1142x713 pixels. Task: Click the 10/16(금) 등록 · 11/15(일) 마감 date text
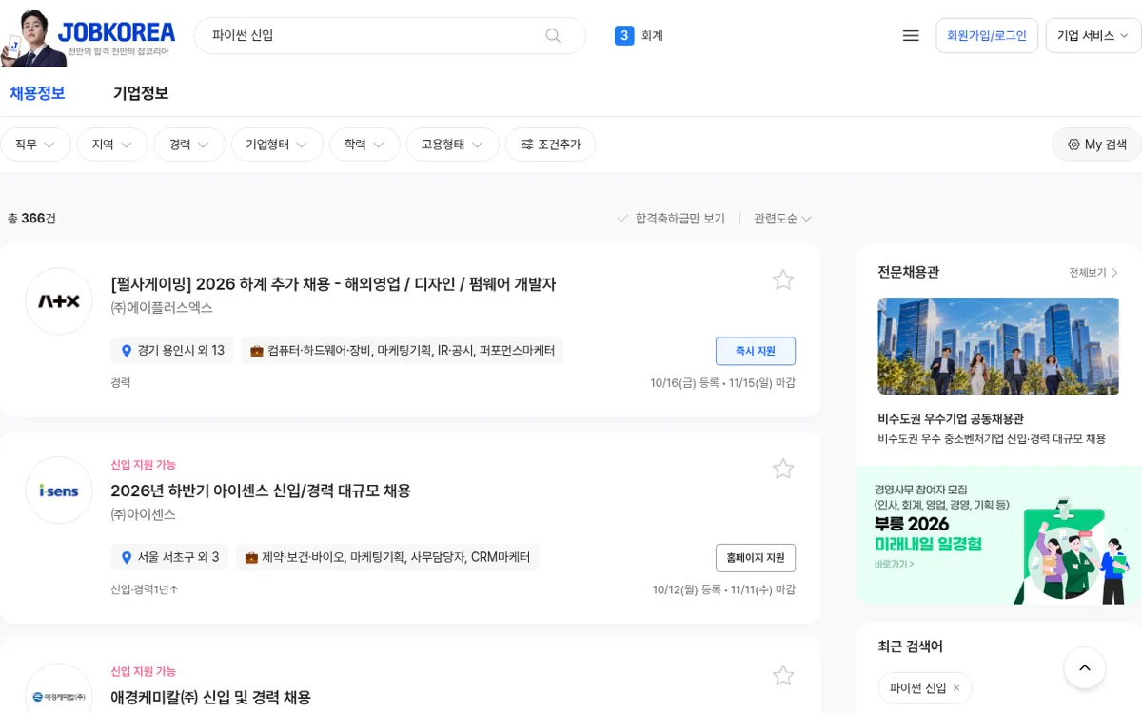pyautogui.click(x=722, y=383)
